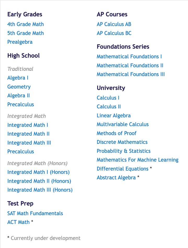Viewport: 188px width, 248px height.
Task: Open Mathematical Foundations II
Action: click(x=130, y=65)
